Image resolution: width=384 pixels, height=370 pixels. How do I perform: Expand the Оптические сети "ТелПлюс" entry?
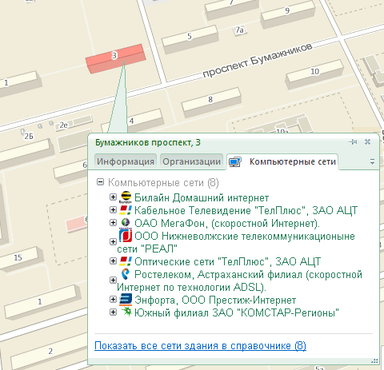tap(113, 261)
